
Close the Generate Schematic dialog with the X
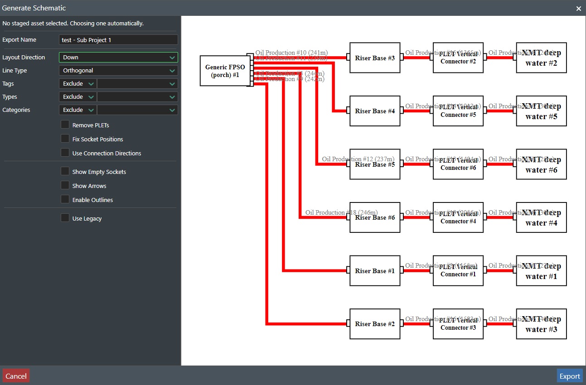click(578, 8)
